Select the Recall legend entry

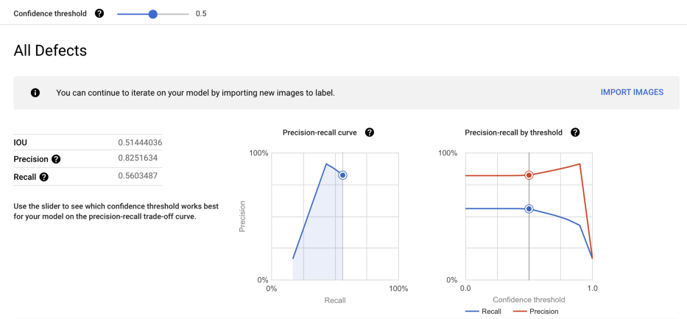[x=484, y=312]
